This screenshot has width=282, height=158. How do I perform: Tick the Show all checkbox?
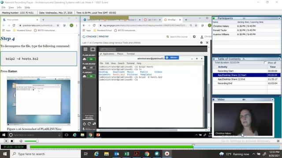pos(265,62)
